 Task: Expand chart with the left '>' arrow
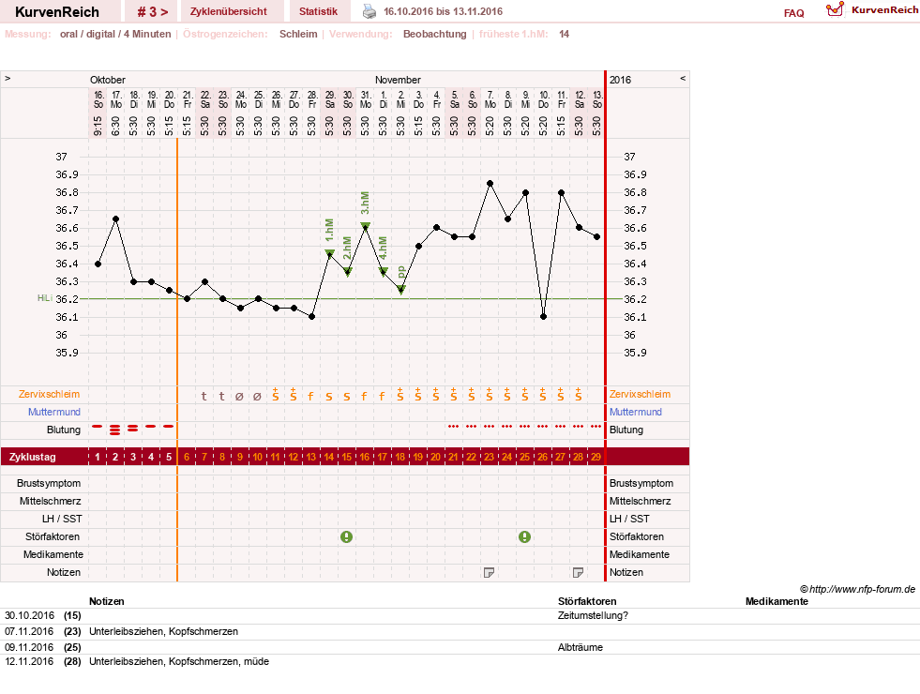coord(8,78)
